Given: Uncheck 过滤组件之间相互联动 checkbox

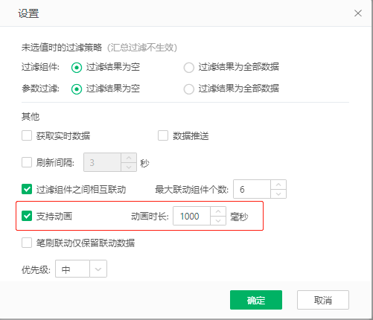Looking at the screenshot, I should (27, 189).
